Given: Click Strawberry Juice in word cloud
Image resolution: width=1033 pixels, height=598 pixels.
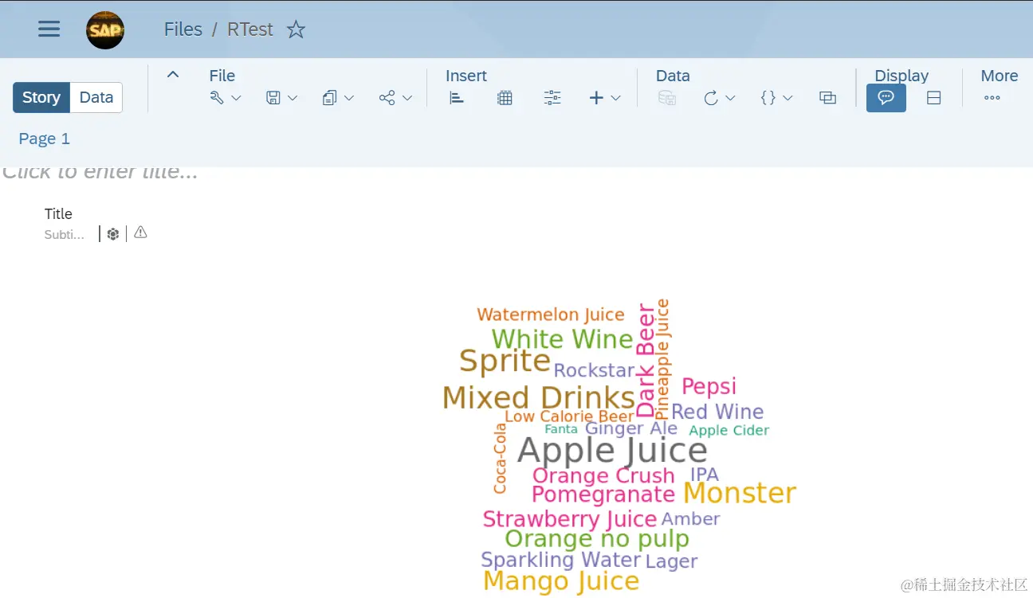Looking at the screenshot, I should click(x=570, y=519).
